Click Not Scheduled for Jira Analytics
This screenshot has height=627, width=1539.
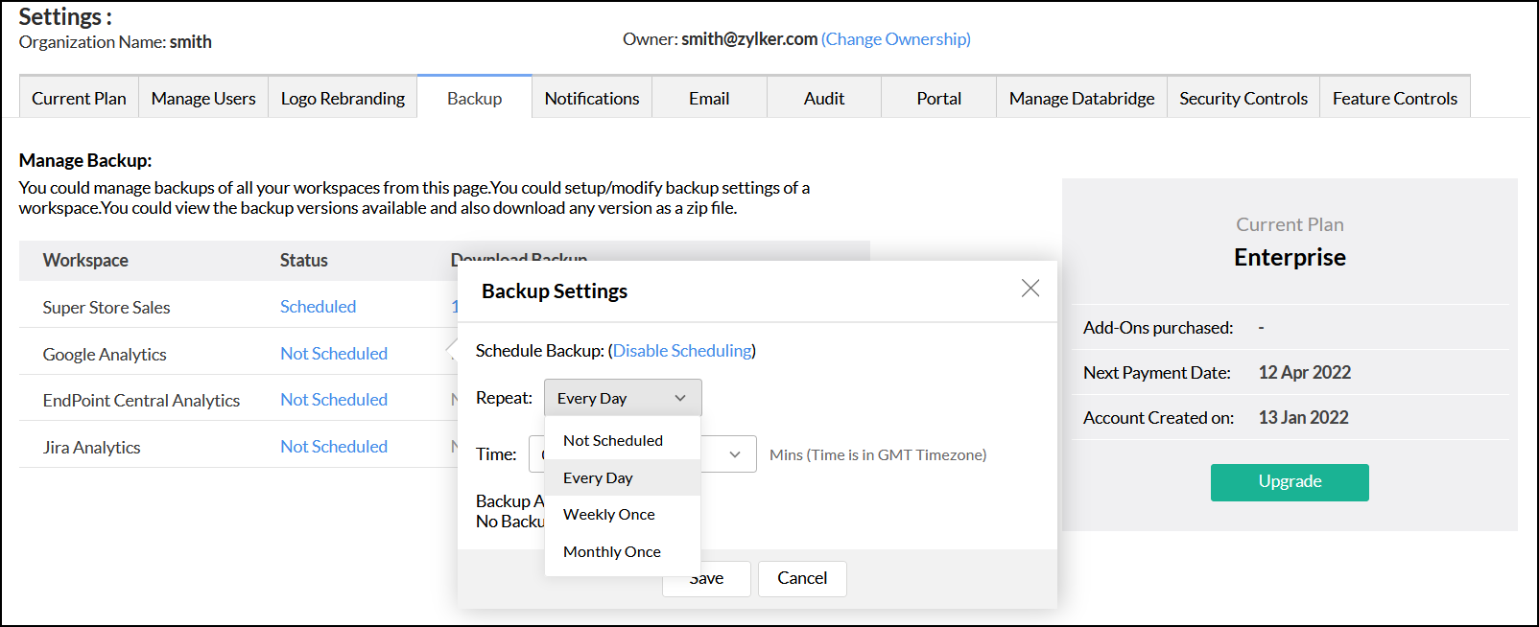(334, 447)
